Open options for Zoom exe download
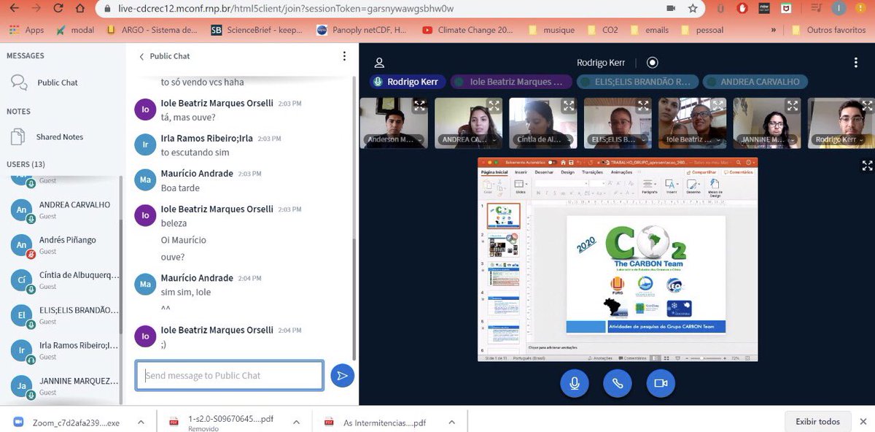The height and width of the screenshot is (432, 875). [x=140, y=422]
